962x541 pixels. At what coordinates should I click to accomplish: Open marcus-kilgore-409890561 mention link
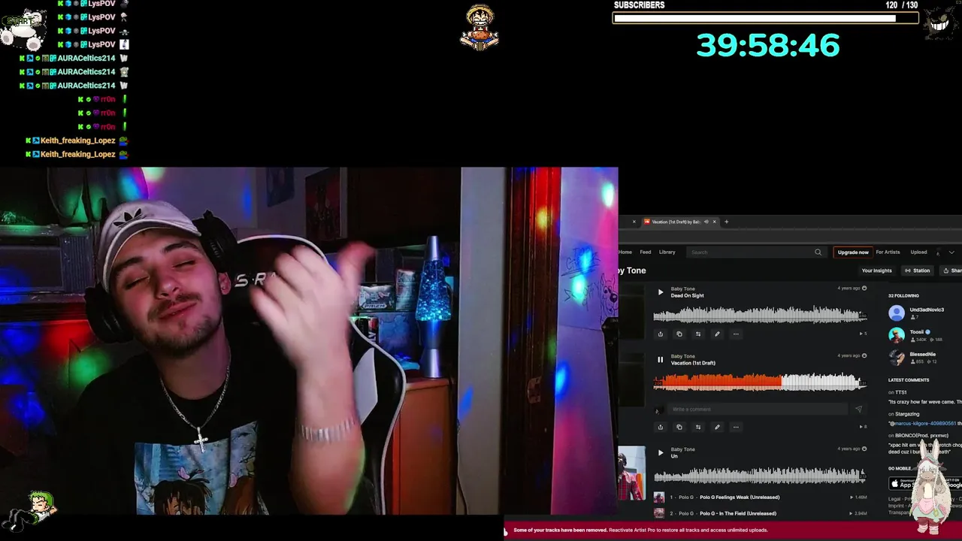(924, 423)
